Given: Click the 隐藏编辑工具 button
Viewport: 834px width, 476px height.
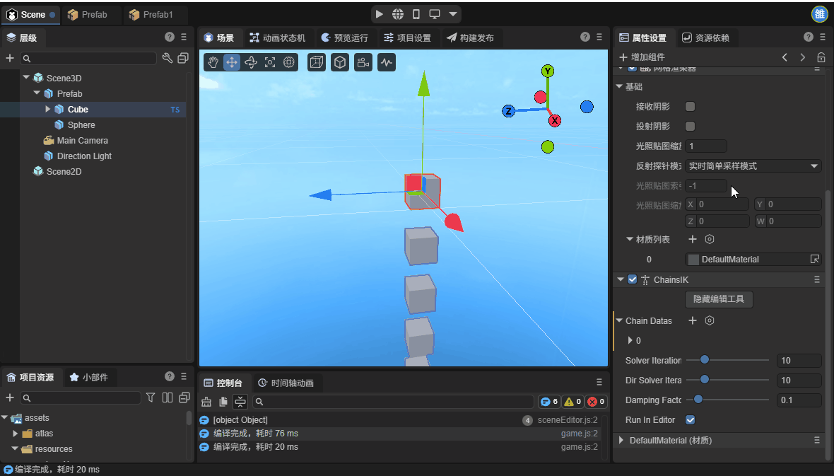Looking at the screenshot, I should (x=719, y=299).
